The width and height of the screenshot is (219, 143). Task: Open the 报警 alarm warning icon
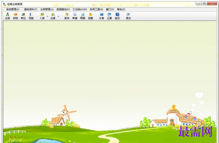pyautogui.click(x=91, y=16)
